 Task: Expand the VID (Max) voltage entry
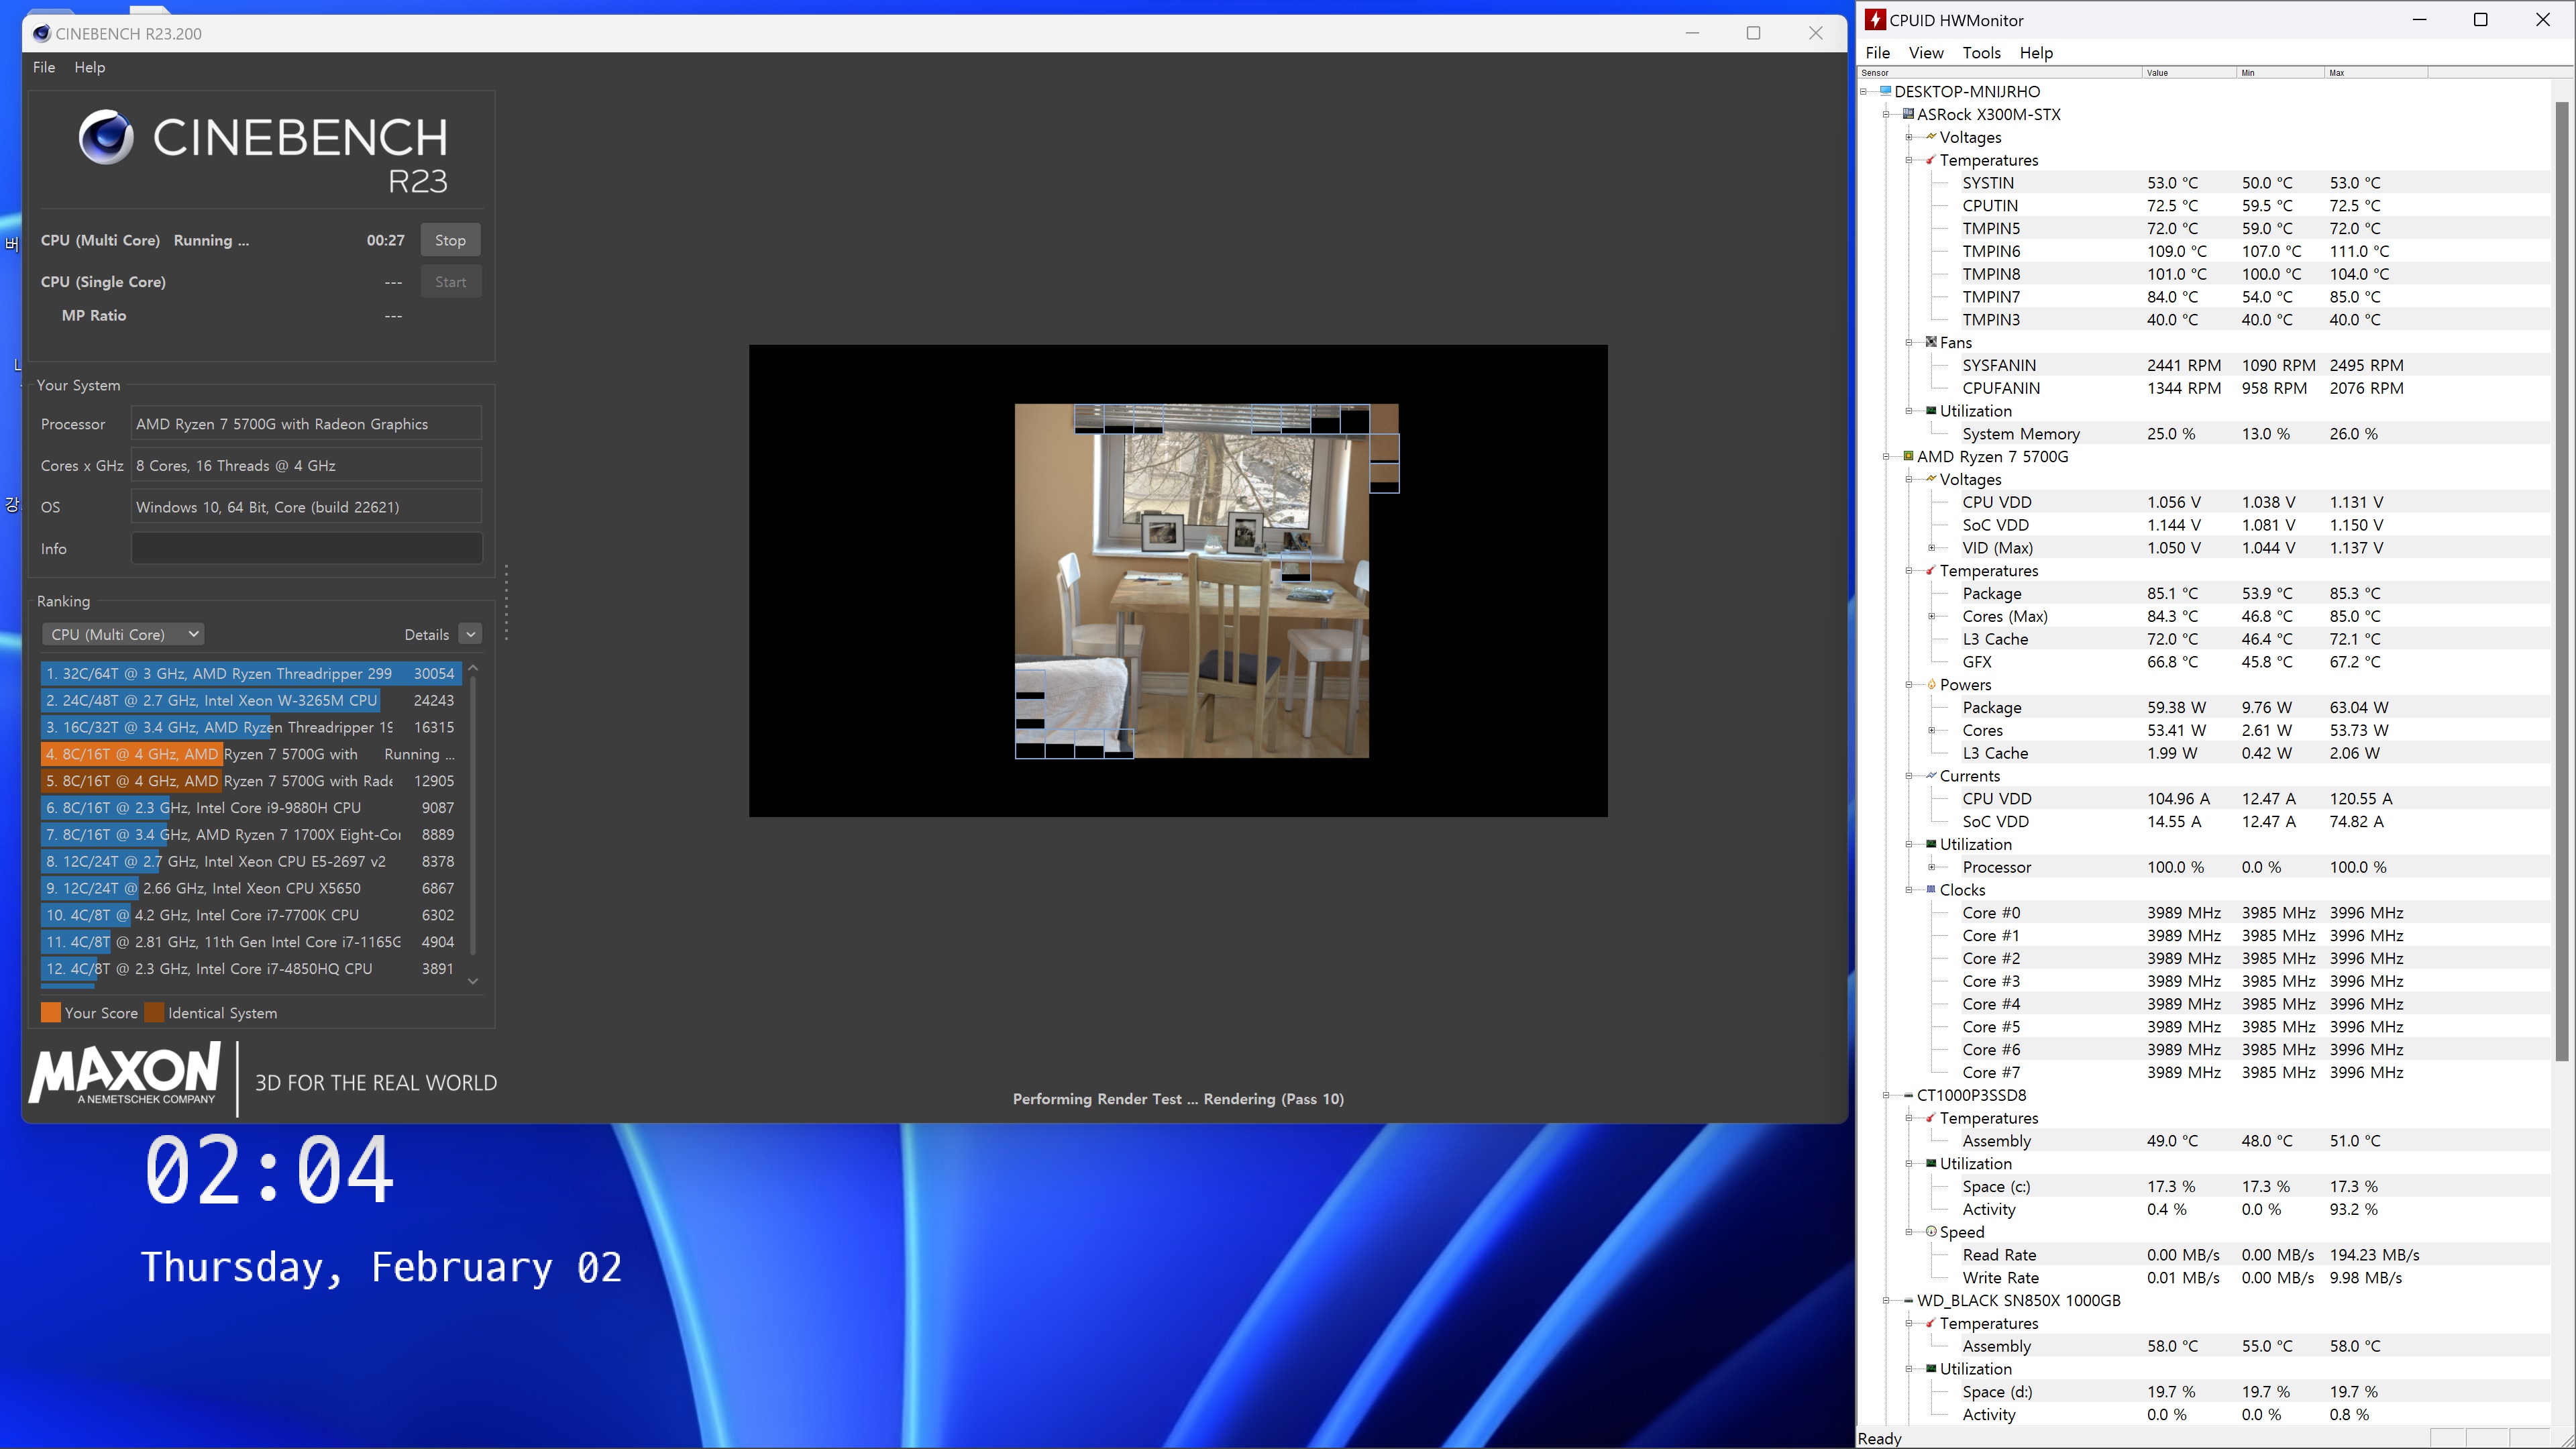1932,548
